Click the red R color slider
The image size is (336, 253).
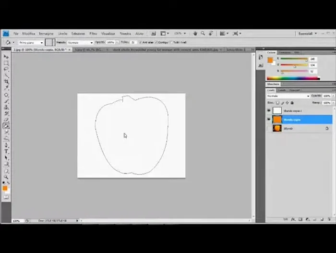click(x=294, y=59)
